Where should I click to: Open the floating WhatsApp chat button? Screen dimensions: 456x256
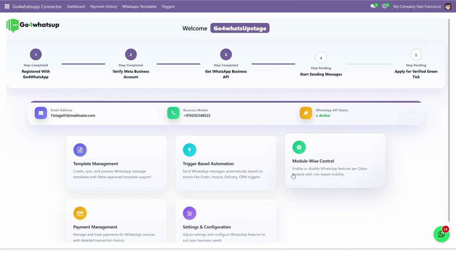click(x=441, y=234)
